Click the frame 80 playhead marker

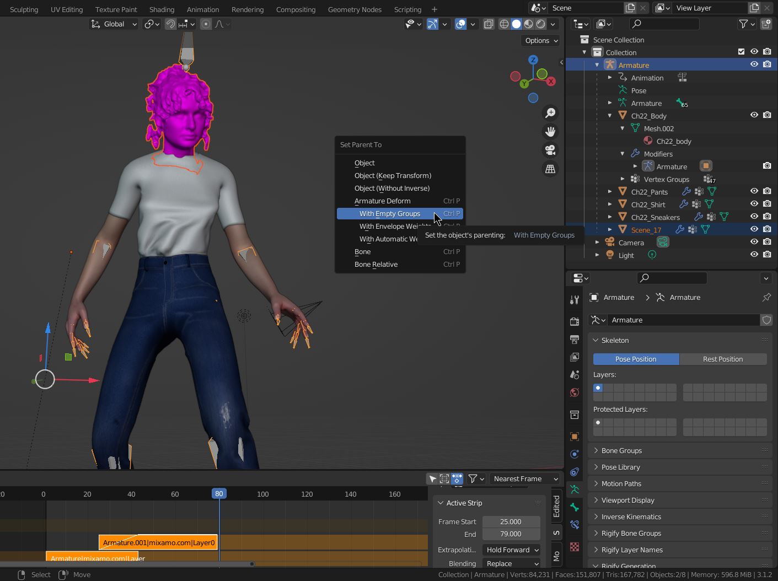(219, 494)
